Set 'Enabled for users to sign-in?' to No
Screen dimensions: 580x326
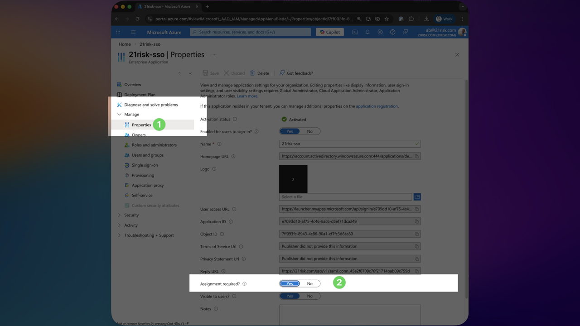310,131
